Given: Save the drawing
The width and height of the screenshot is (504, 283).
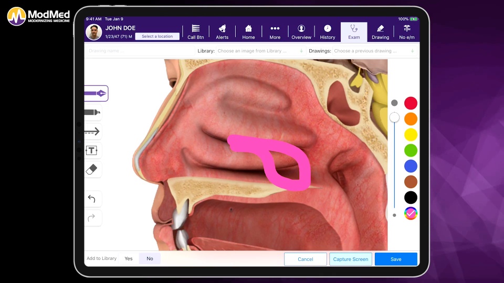Looking at the screenshot, I should click(x=396, y=259).
